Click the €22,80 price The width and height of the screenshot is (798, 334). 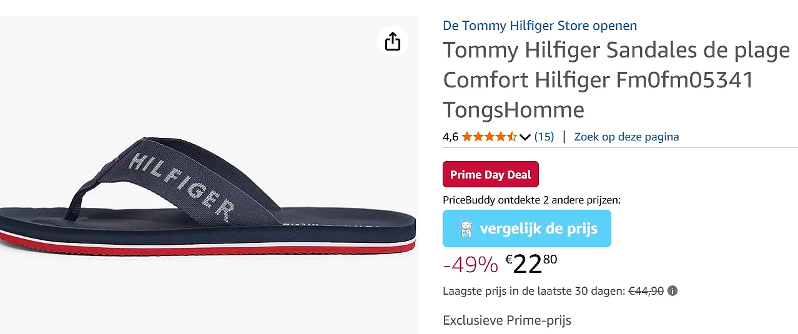pyautogui.click(x=531, y=264)
